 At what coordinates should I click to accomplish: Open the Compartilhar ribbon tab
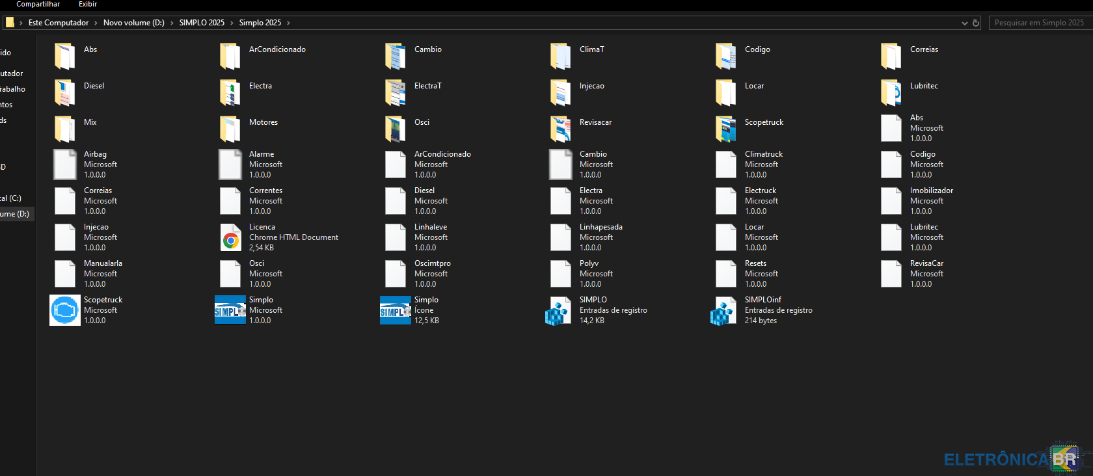pyautogui.click(x=38, y=5)
